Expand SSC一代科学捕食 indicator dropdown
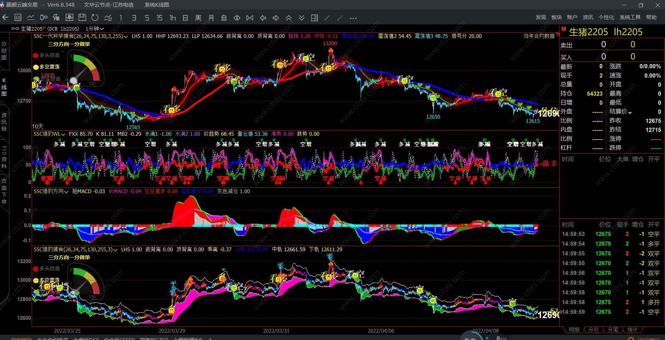Viewport: 665px width, 340px height. pos(125,36)
